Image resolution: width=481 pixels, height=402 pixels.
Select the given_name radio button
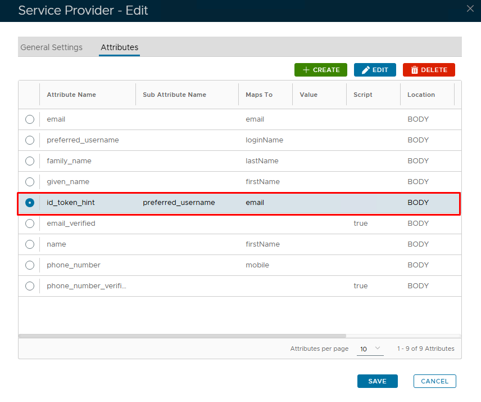tap(30, 182)
